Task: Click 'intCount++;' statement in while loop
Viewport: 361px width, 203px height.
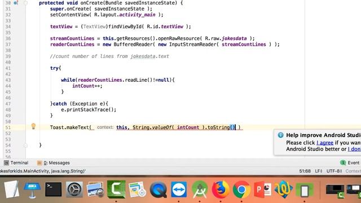Action: [87, 86]
